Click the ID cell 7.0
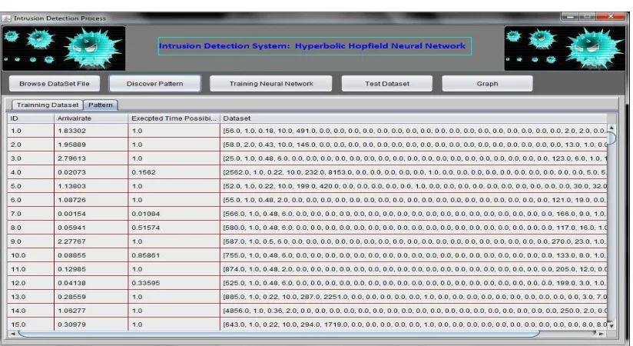Screen dimensions: 633x346 31,214
